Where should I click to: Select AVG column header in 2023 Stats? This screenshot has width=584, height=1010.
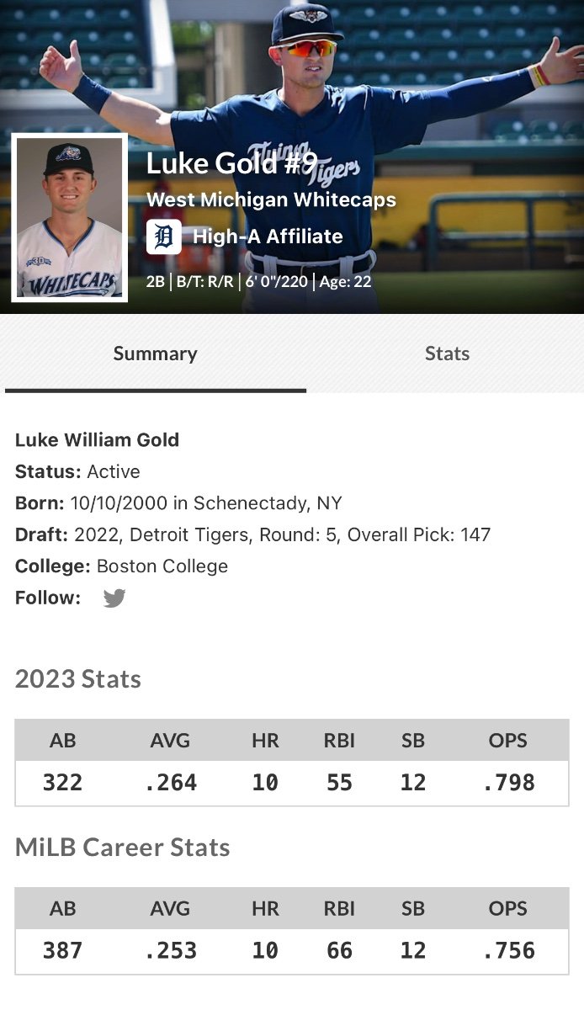[x=171, y=741]
